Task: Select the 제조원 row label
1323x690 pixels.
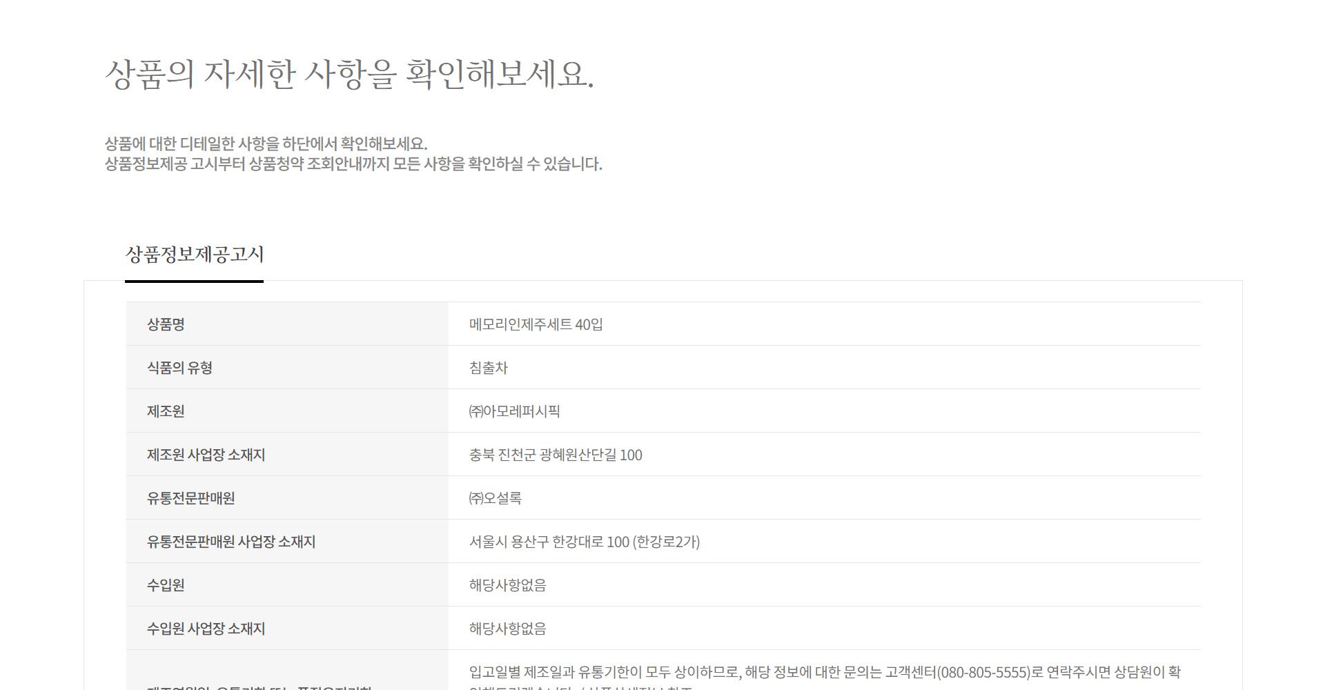Action: 166,411
